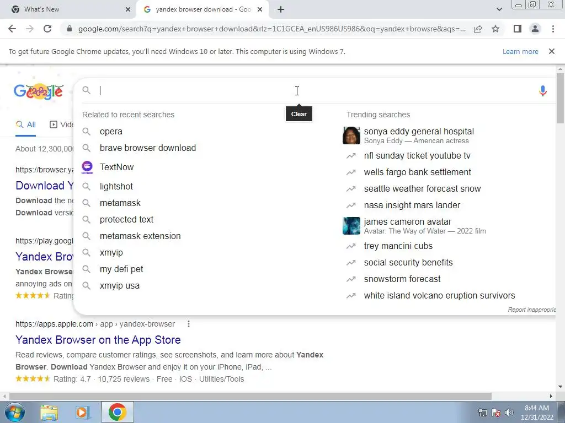Select nasa insight mars lander trend
Image resolution: width=565 pixels, height=423 pixels.
tap(412, 205)
